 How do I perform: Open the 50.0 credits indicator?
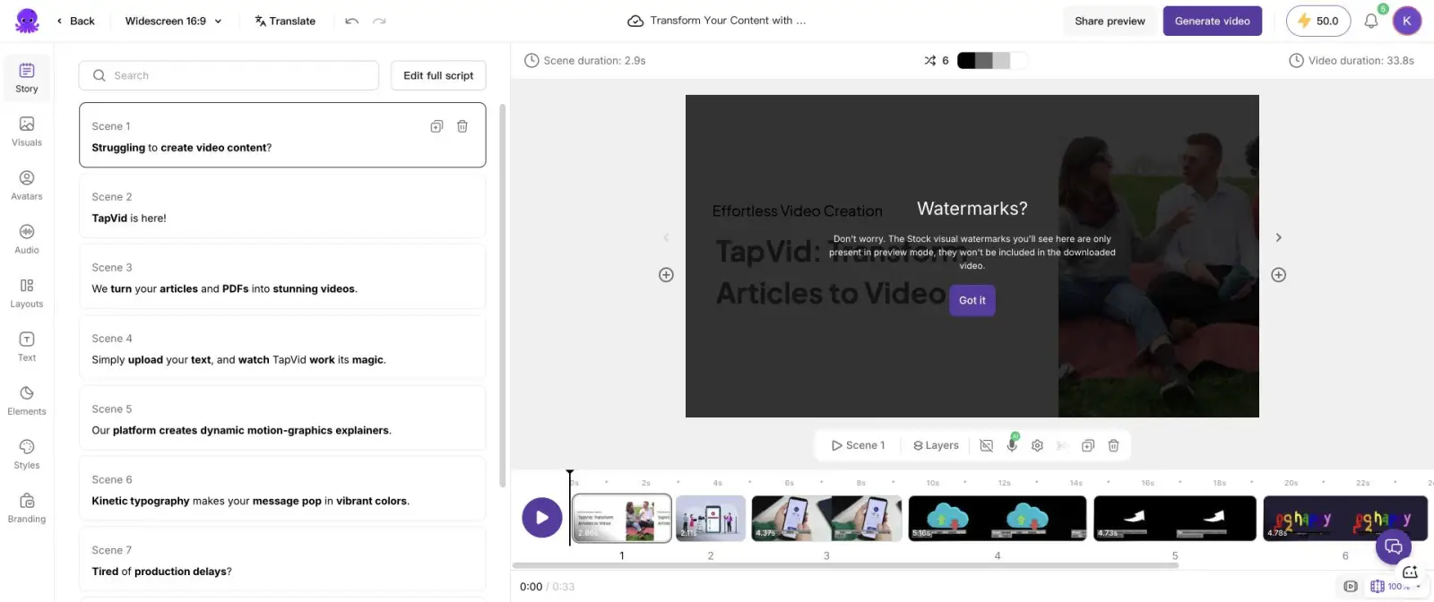[1317, 21]
